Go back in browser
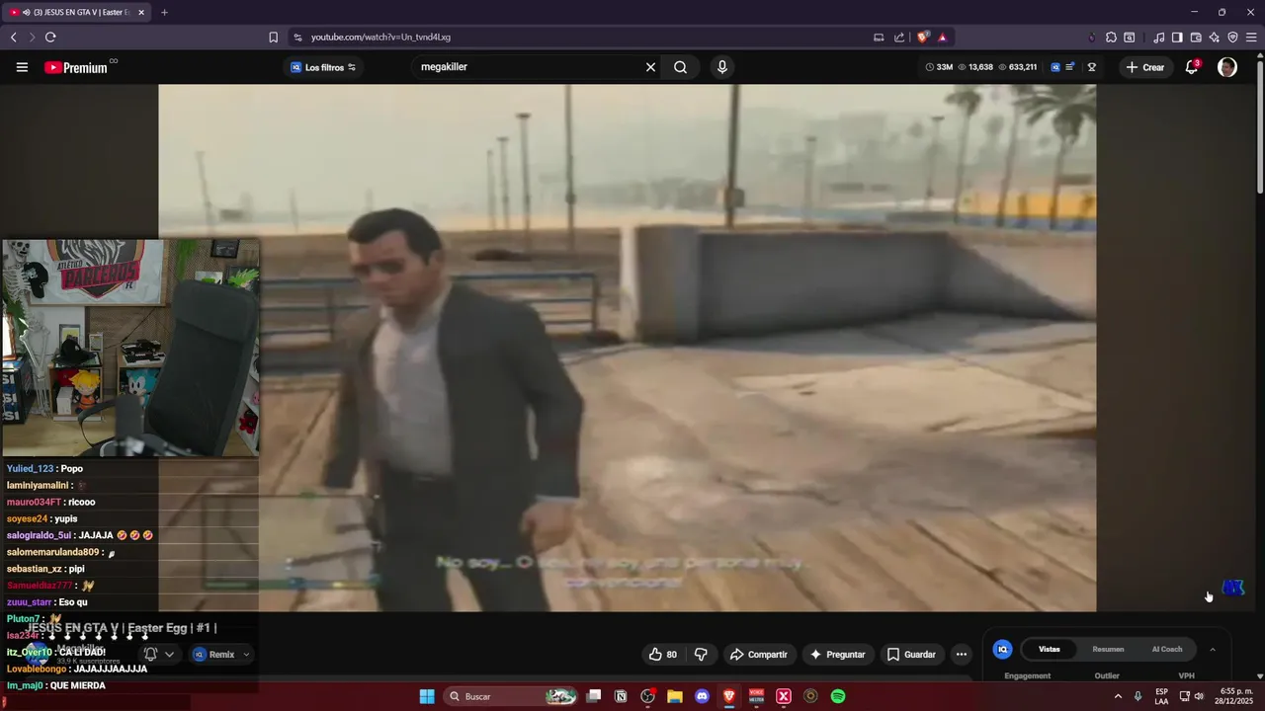 (13, 37)
